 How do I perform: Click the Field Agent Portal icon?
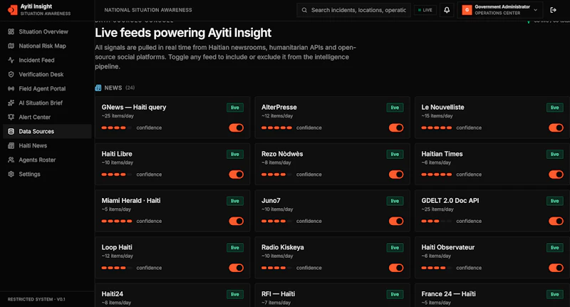click(x=11, y=88)
